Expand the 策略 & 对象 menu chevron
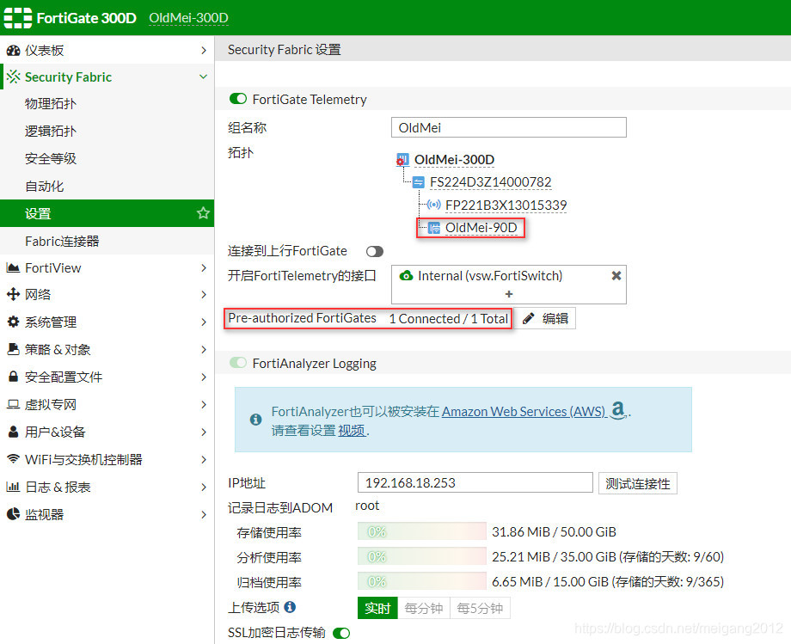This screenshot has height=644, width=791. tap(203, 349)
